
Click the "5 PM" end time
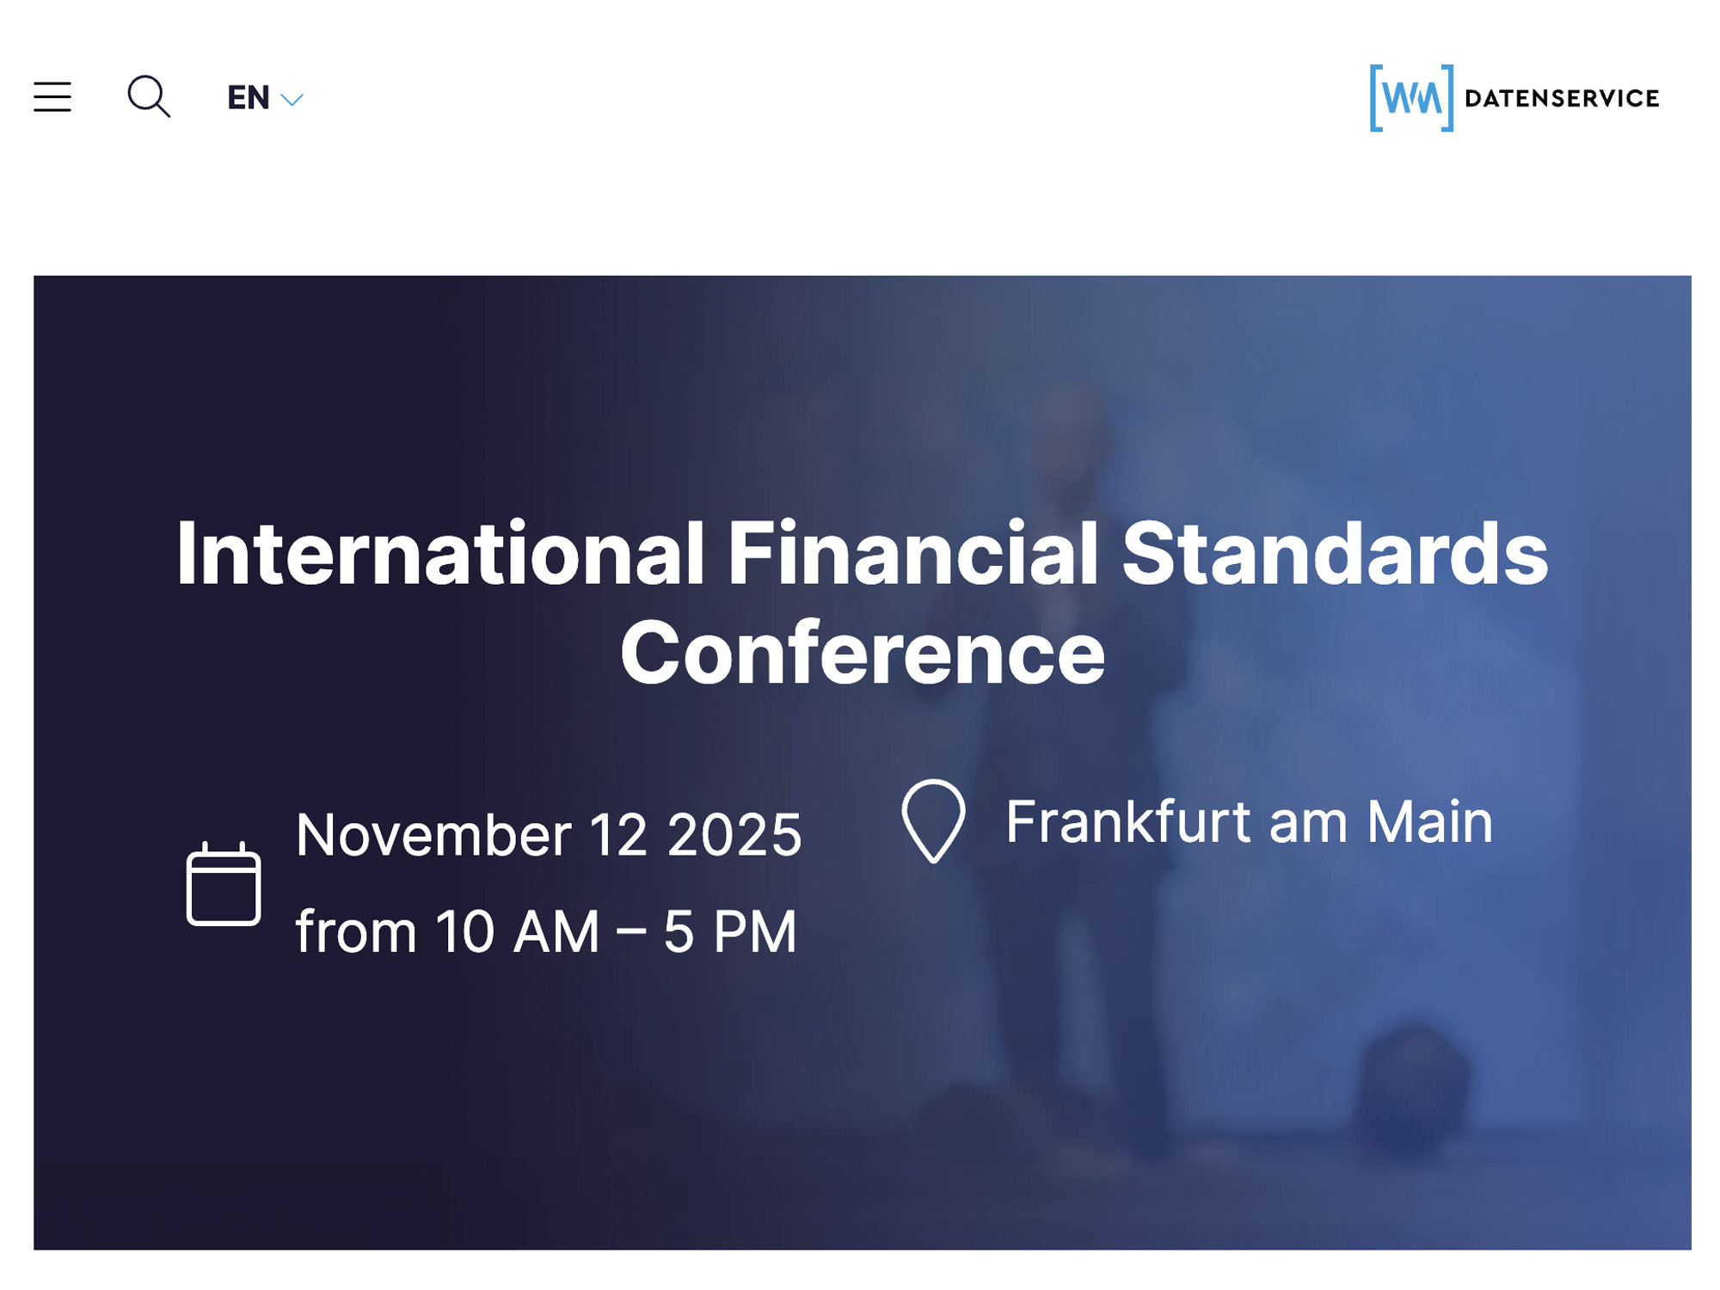point(729,931)
